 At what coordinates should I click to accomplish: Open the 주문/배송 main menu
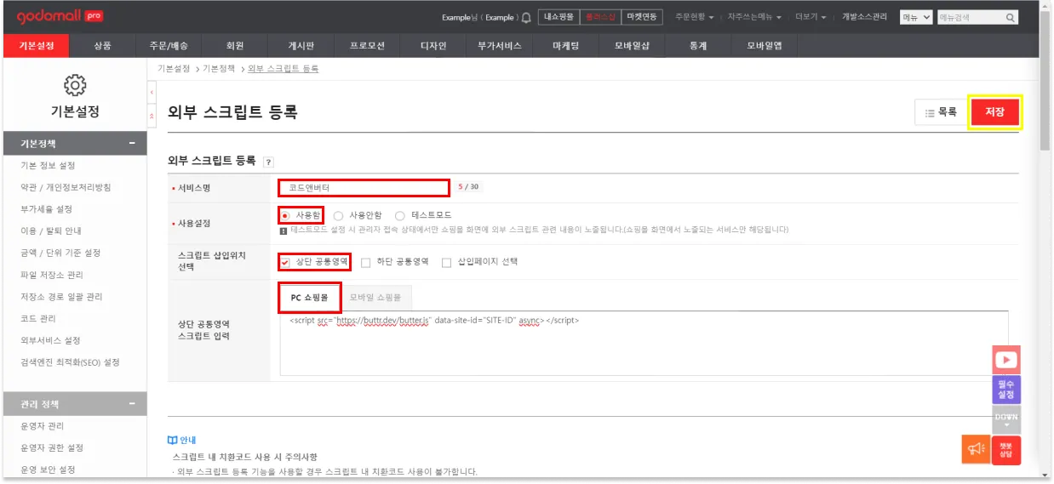click(x=169, y=46)
